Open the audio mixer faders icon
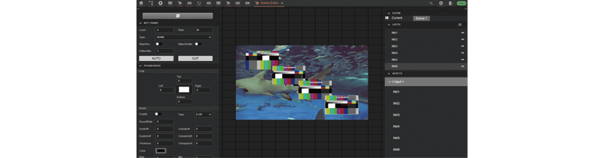 point(199,3)
